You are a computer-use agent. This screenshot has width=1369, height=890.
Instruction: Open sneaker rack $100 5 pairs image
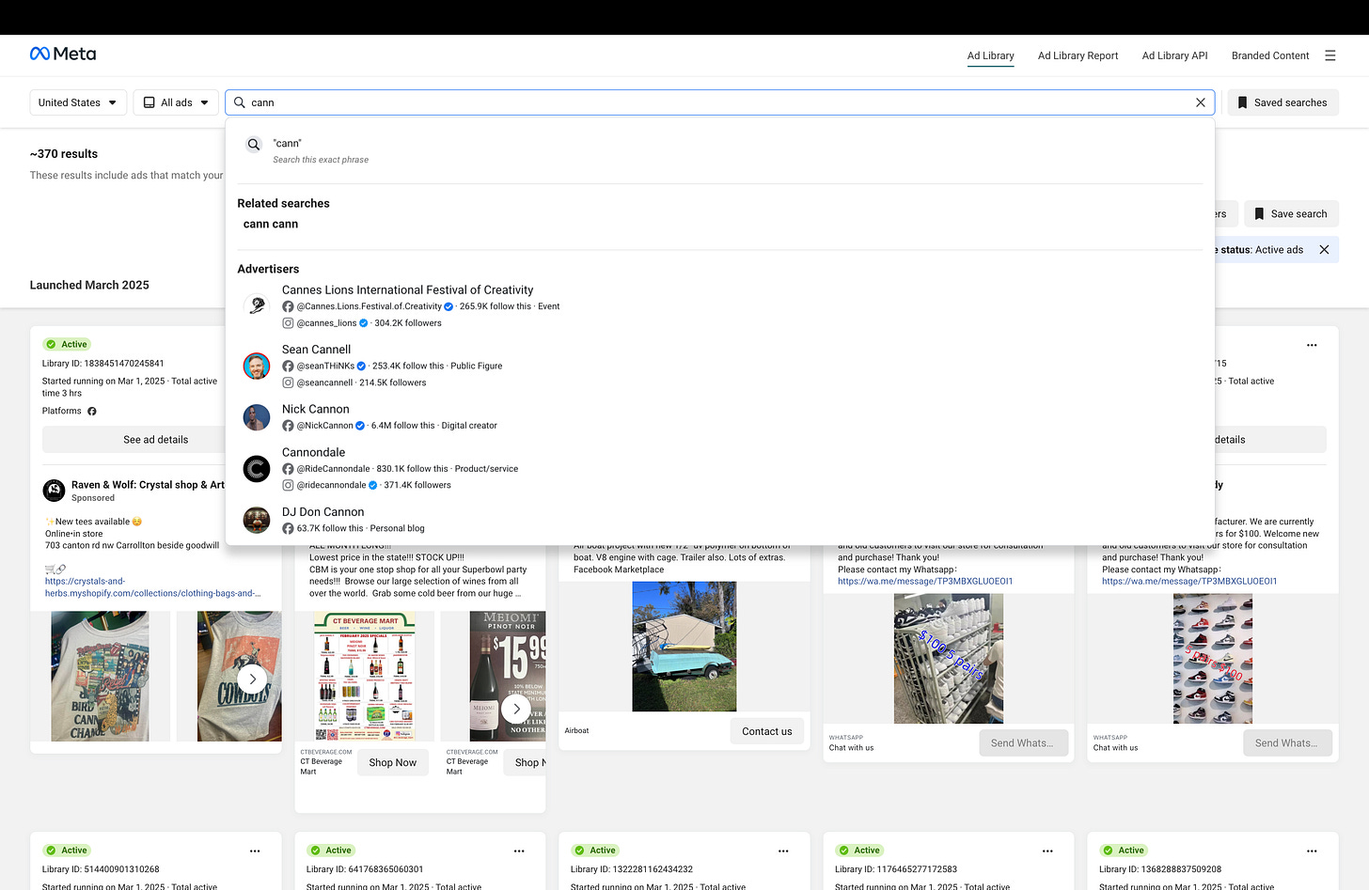point(949,658)
